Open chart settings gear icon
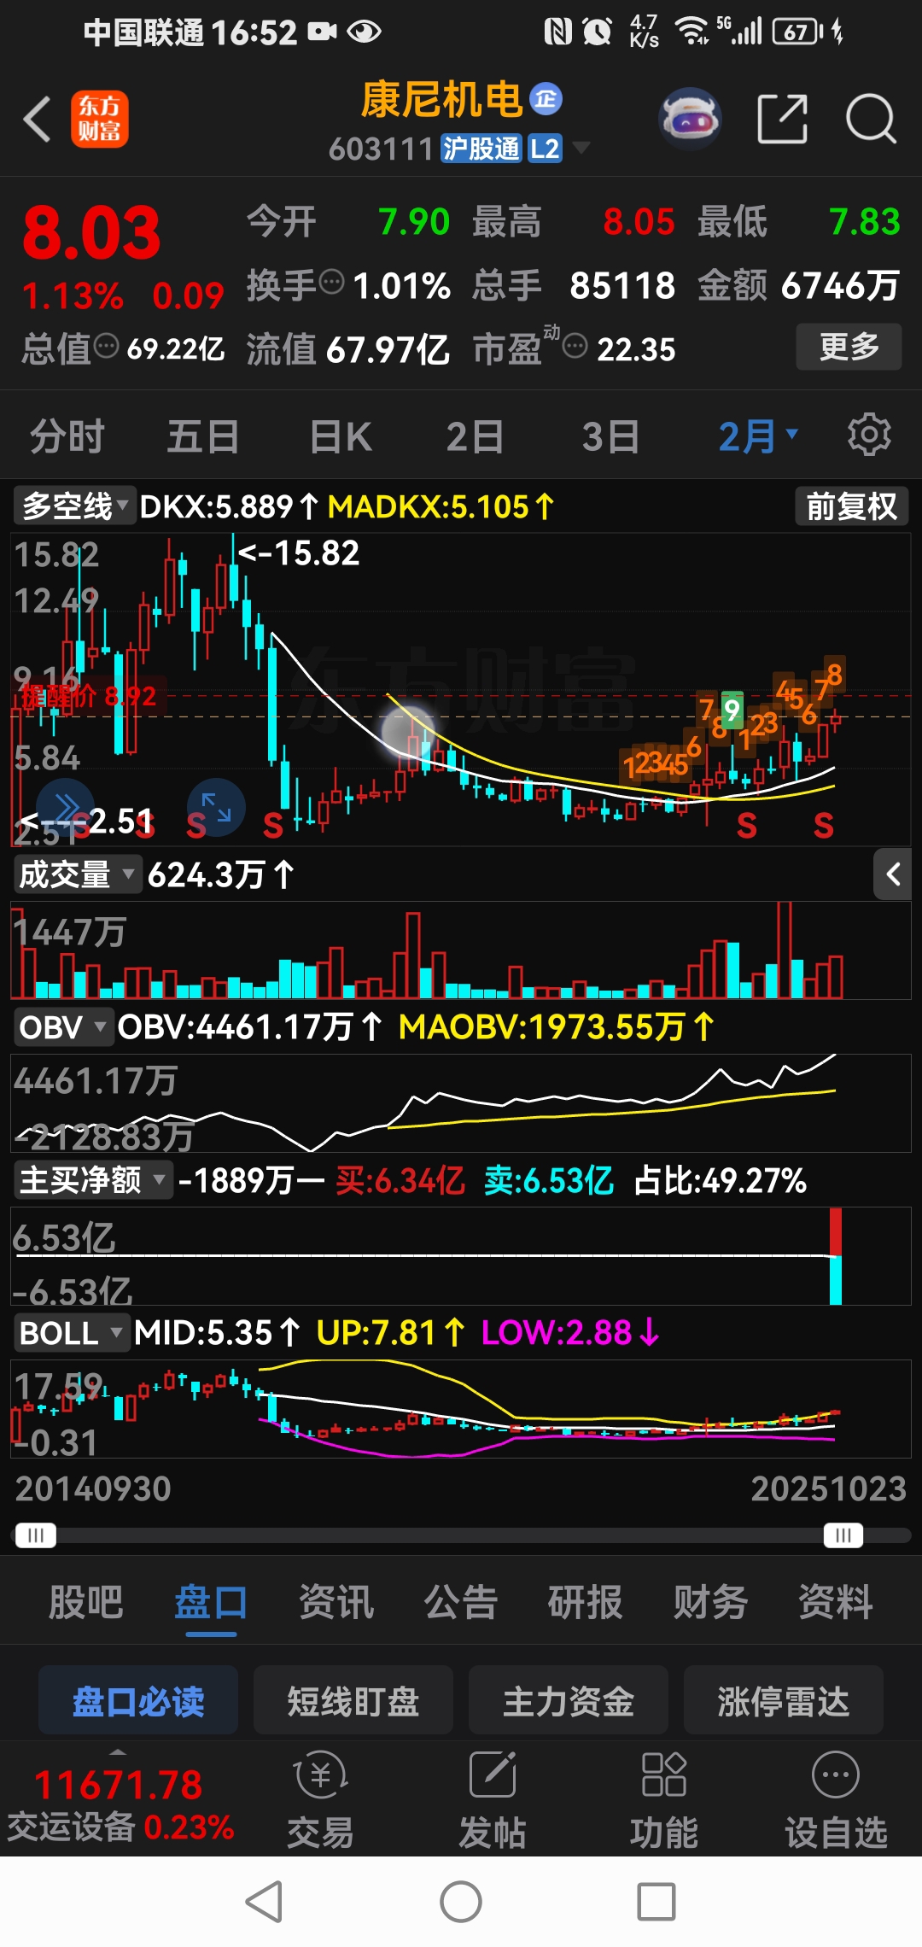The image size is (922, 1947). 869,436
